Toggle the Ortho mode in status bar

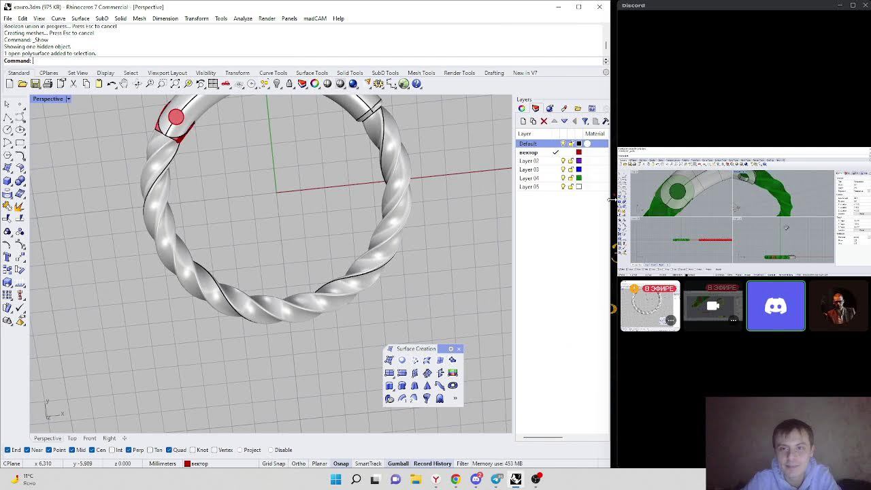(298, 463)
